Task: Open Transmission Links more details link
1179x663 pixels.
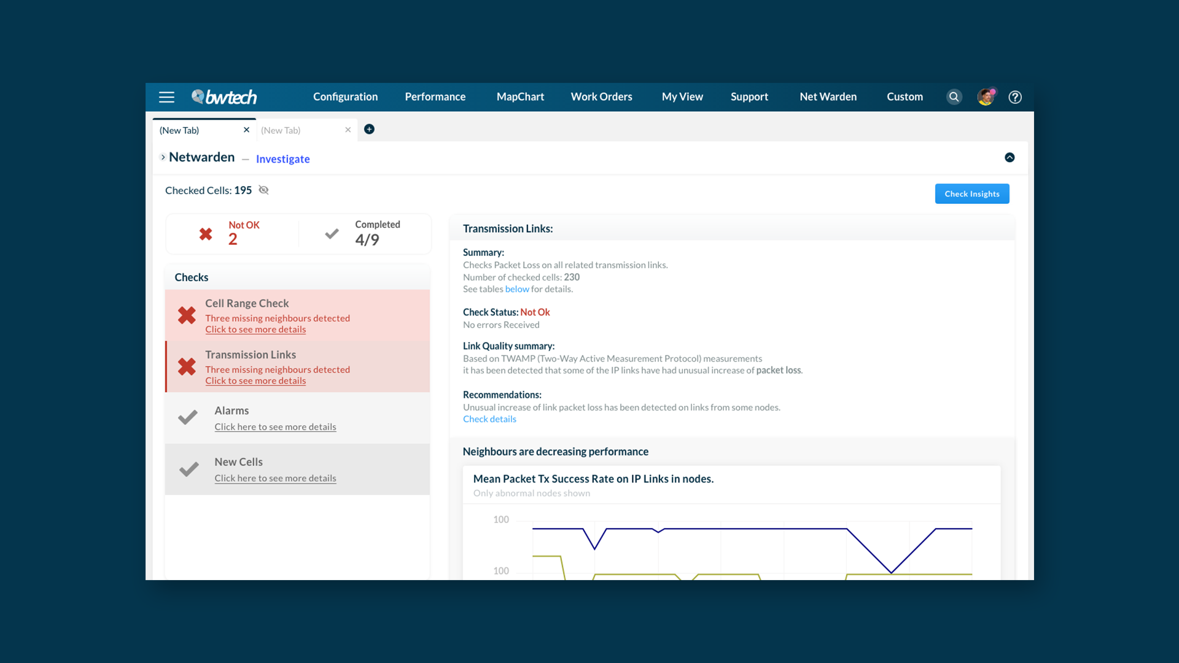Action: click(255, 381)
